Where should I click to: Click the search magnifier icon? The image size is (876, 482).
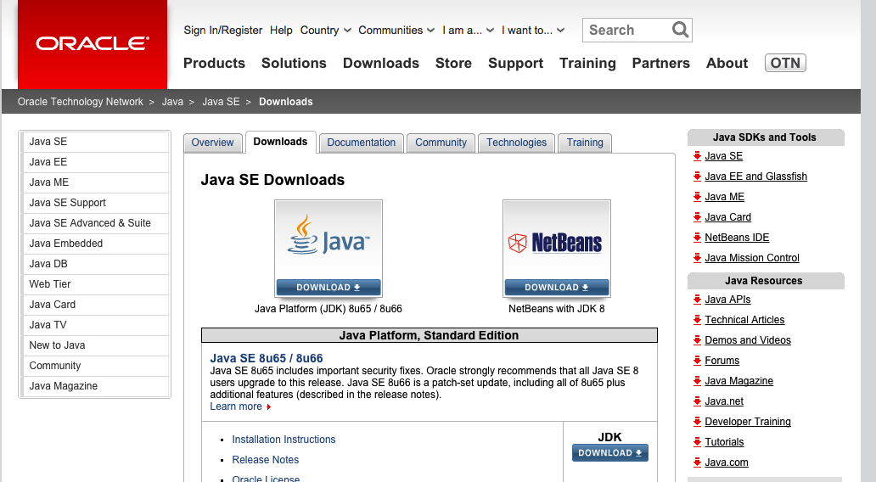680,30
